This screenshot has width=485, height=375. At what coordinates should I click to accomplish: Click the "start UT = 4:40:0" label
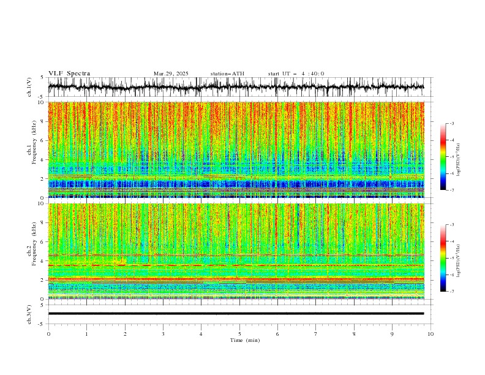point(296,74)
